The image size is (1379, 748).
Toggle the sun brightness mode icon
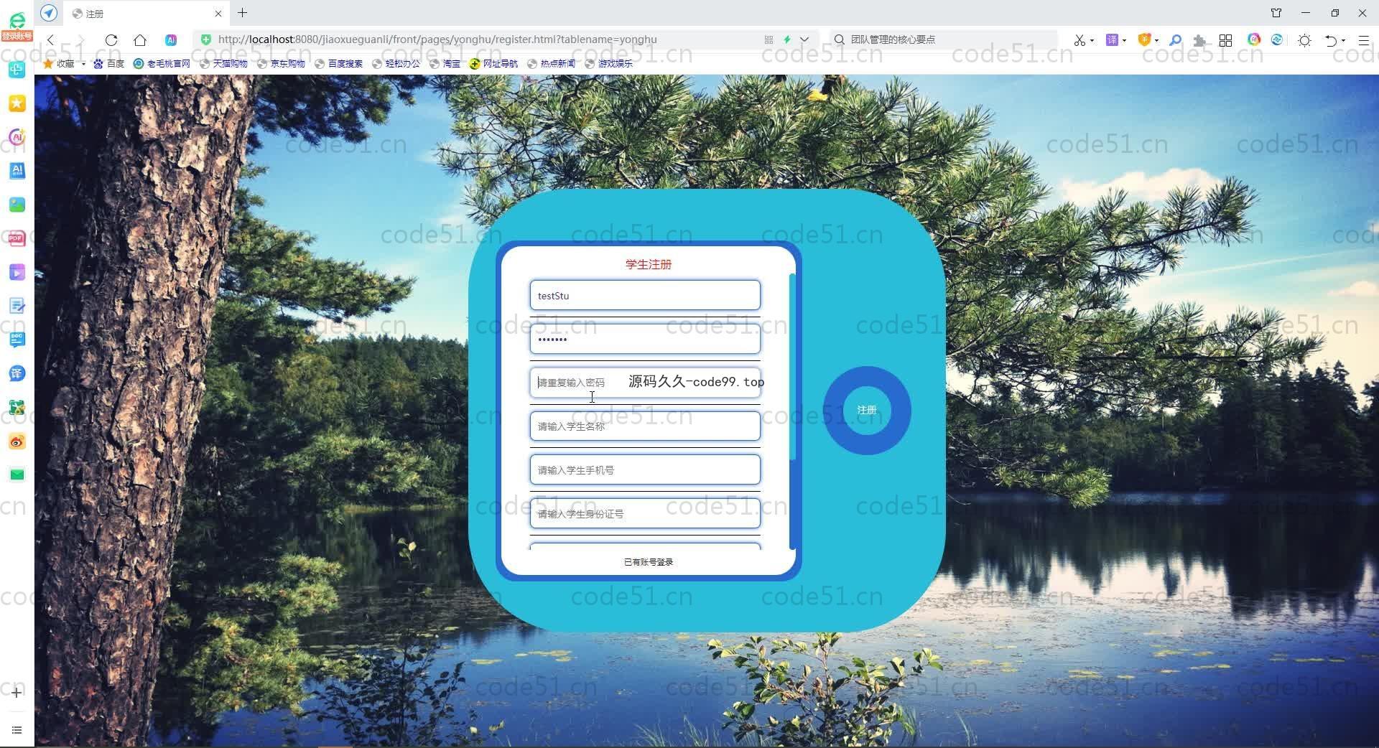1304,40
